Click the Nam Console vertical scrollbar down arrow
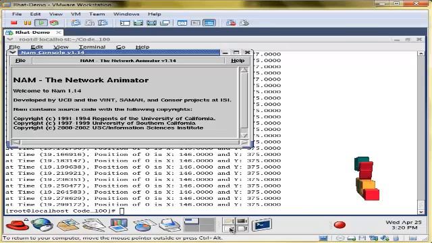 pos(244,135)
